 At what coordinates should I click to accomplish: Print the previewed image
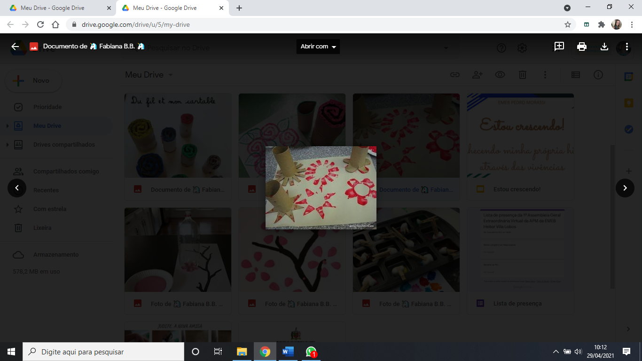[x=582, y=47]
